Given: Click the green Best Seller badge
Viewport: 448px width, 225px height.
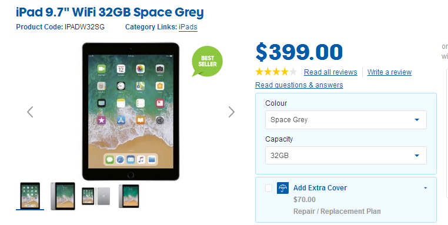Looking at the screenshot, I should click(x=207, y=61).
